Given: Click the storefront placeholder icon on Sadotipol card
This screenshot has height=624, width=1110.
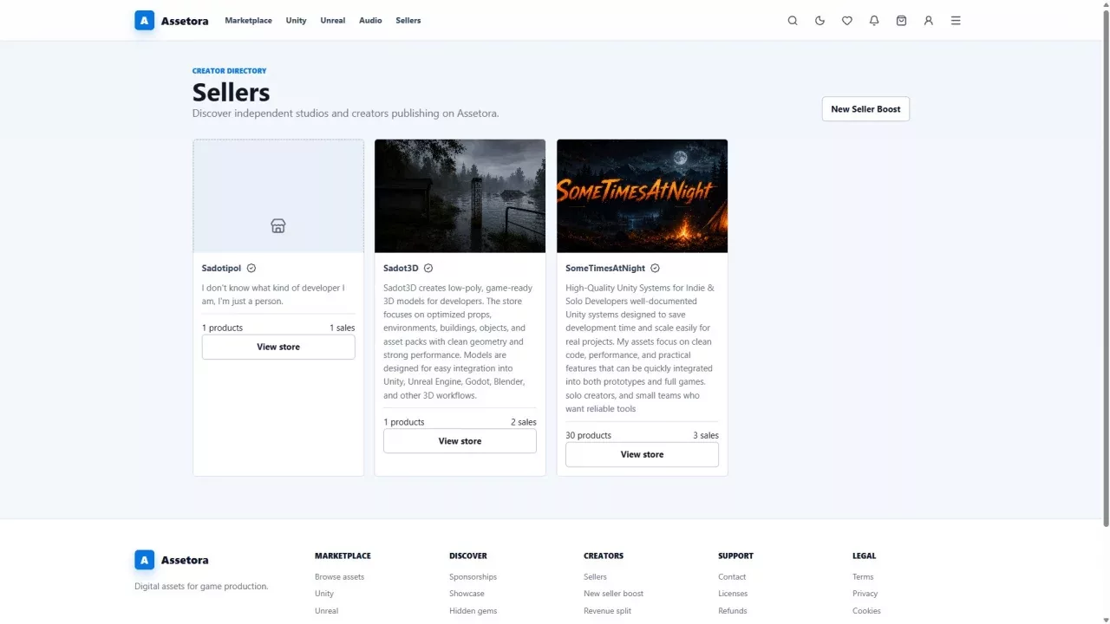Looking at the screenshot, I should coord(278,226).
